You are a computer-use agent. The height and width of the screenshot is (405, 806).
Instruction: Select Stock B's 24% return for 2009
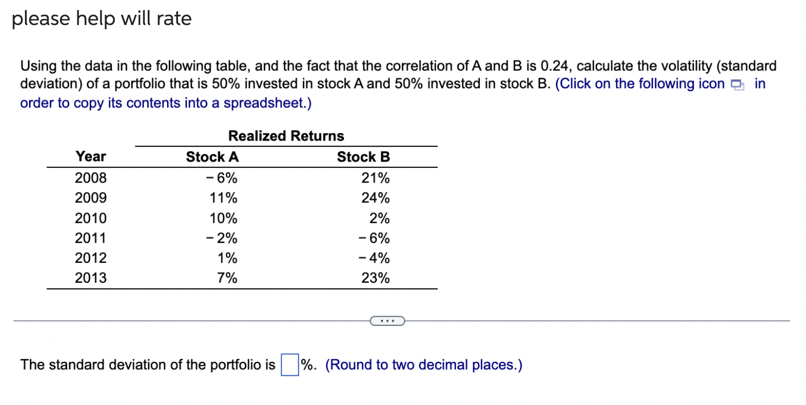pyautogui.click(x=376, y=199)
